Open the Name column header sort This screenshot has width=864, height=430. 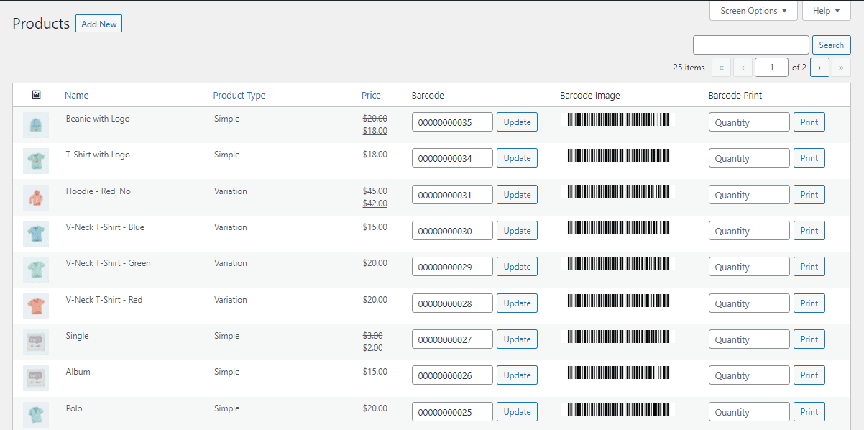[76, 95]
